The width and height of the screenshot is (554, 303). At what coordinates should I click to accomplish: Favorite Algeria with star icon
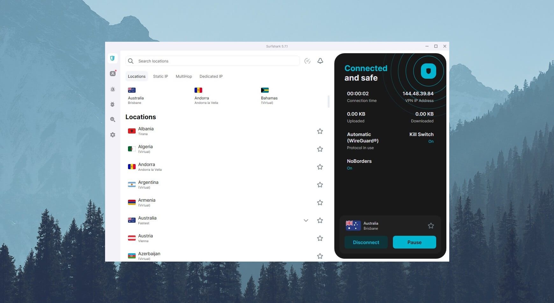point(320,149)
